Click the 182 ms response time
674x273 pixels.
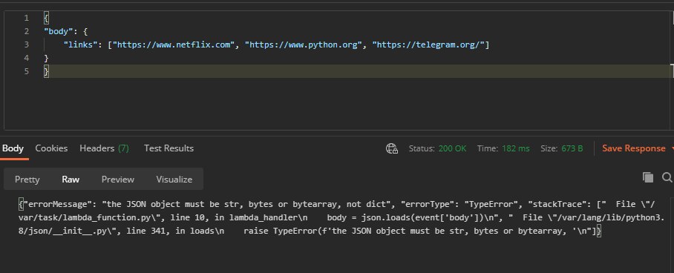(516, 148)
